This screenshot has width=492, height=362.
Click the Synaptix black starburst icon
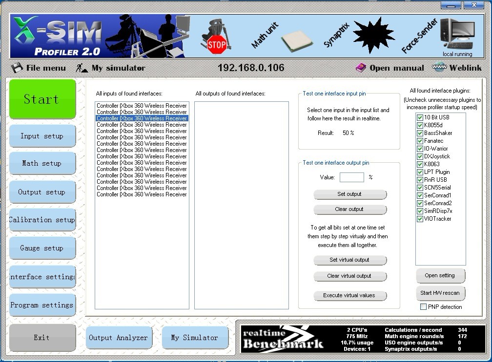[373, 36]
